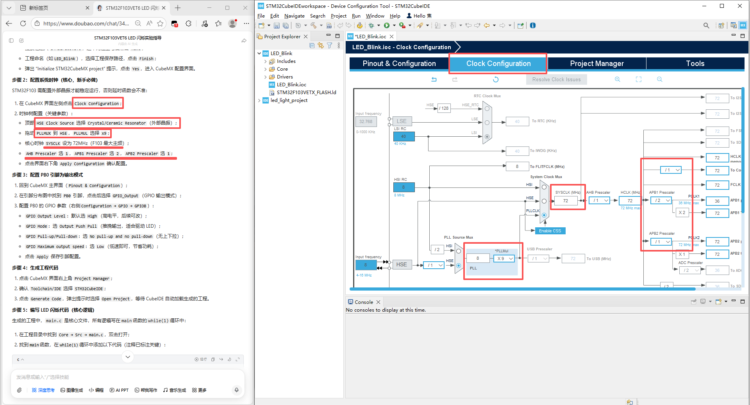750x405 pixels.
Task: Select HSE on PLL Source Mux
Action: [x=459, y=266]
